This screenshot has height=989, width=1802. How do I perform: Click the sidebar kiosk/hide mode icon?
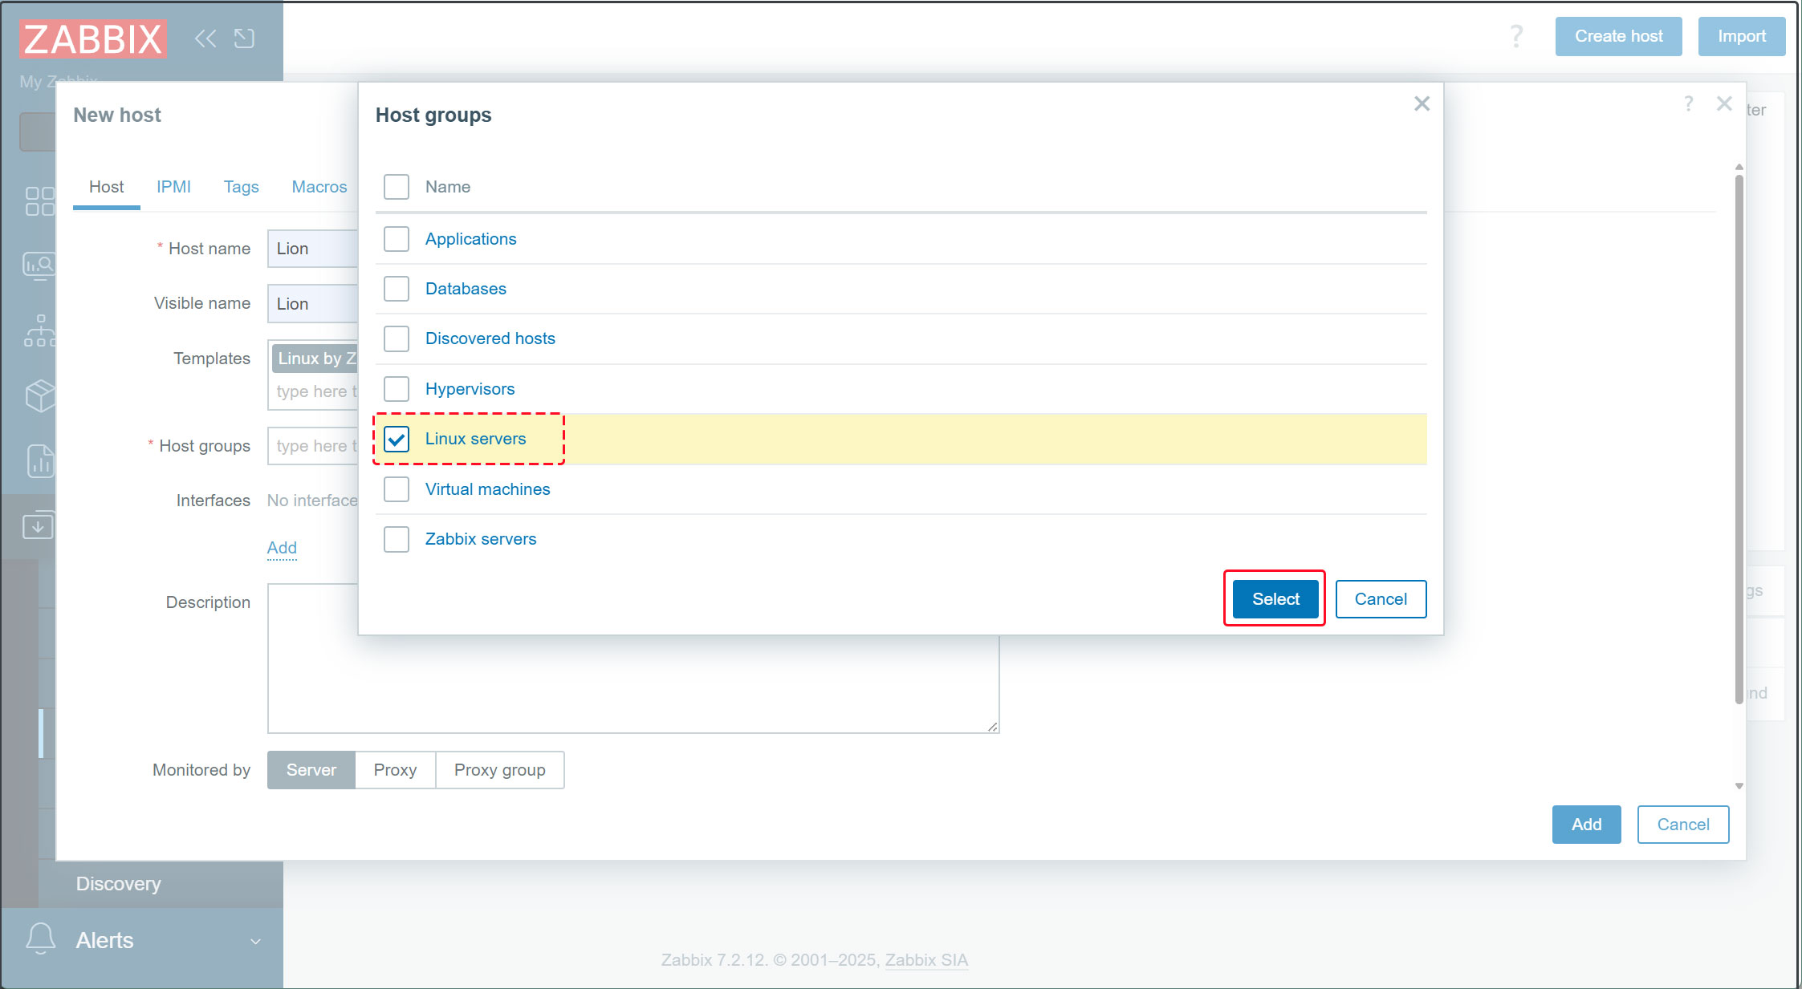[244, 38]
